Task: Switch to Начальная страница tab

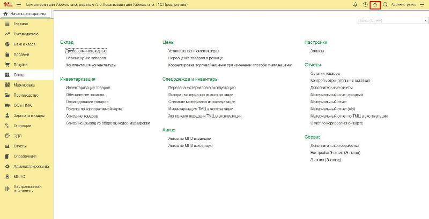Action: [27, 13]
